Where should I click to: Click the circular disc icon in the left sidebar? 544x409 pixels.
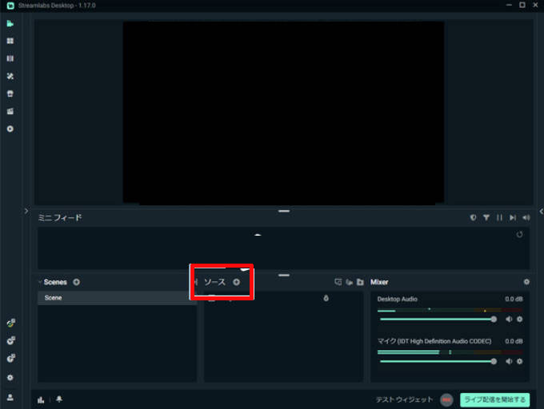click(10, 129)
